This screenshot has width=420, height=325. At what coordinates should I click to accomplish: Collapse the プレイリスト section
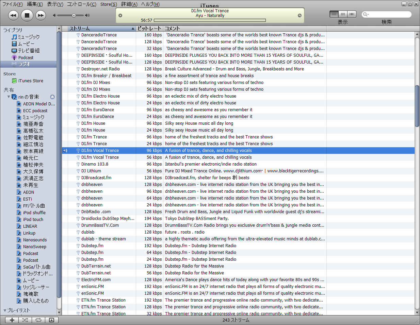5,310
